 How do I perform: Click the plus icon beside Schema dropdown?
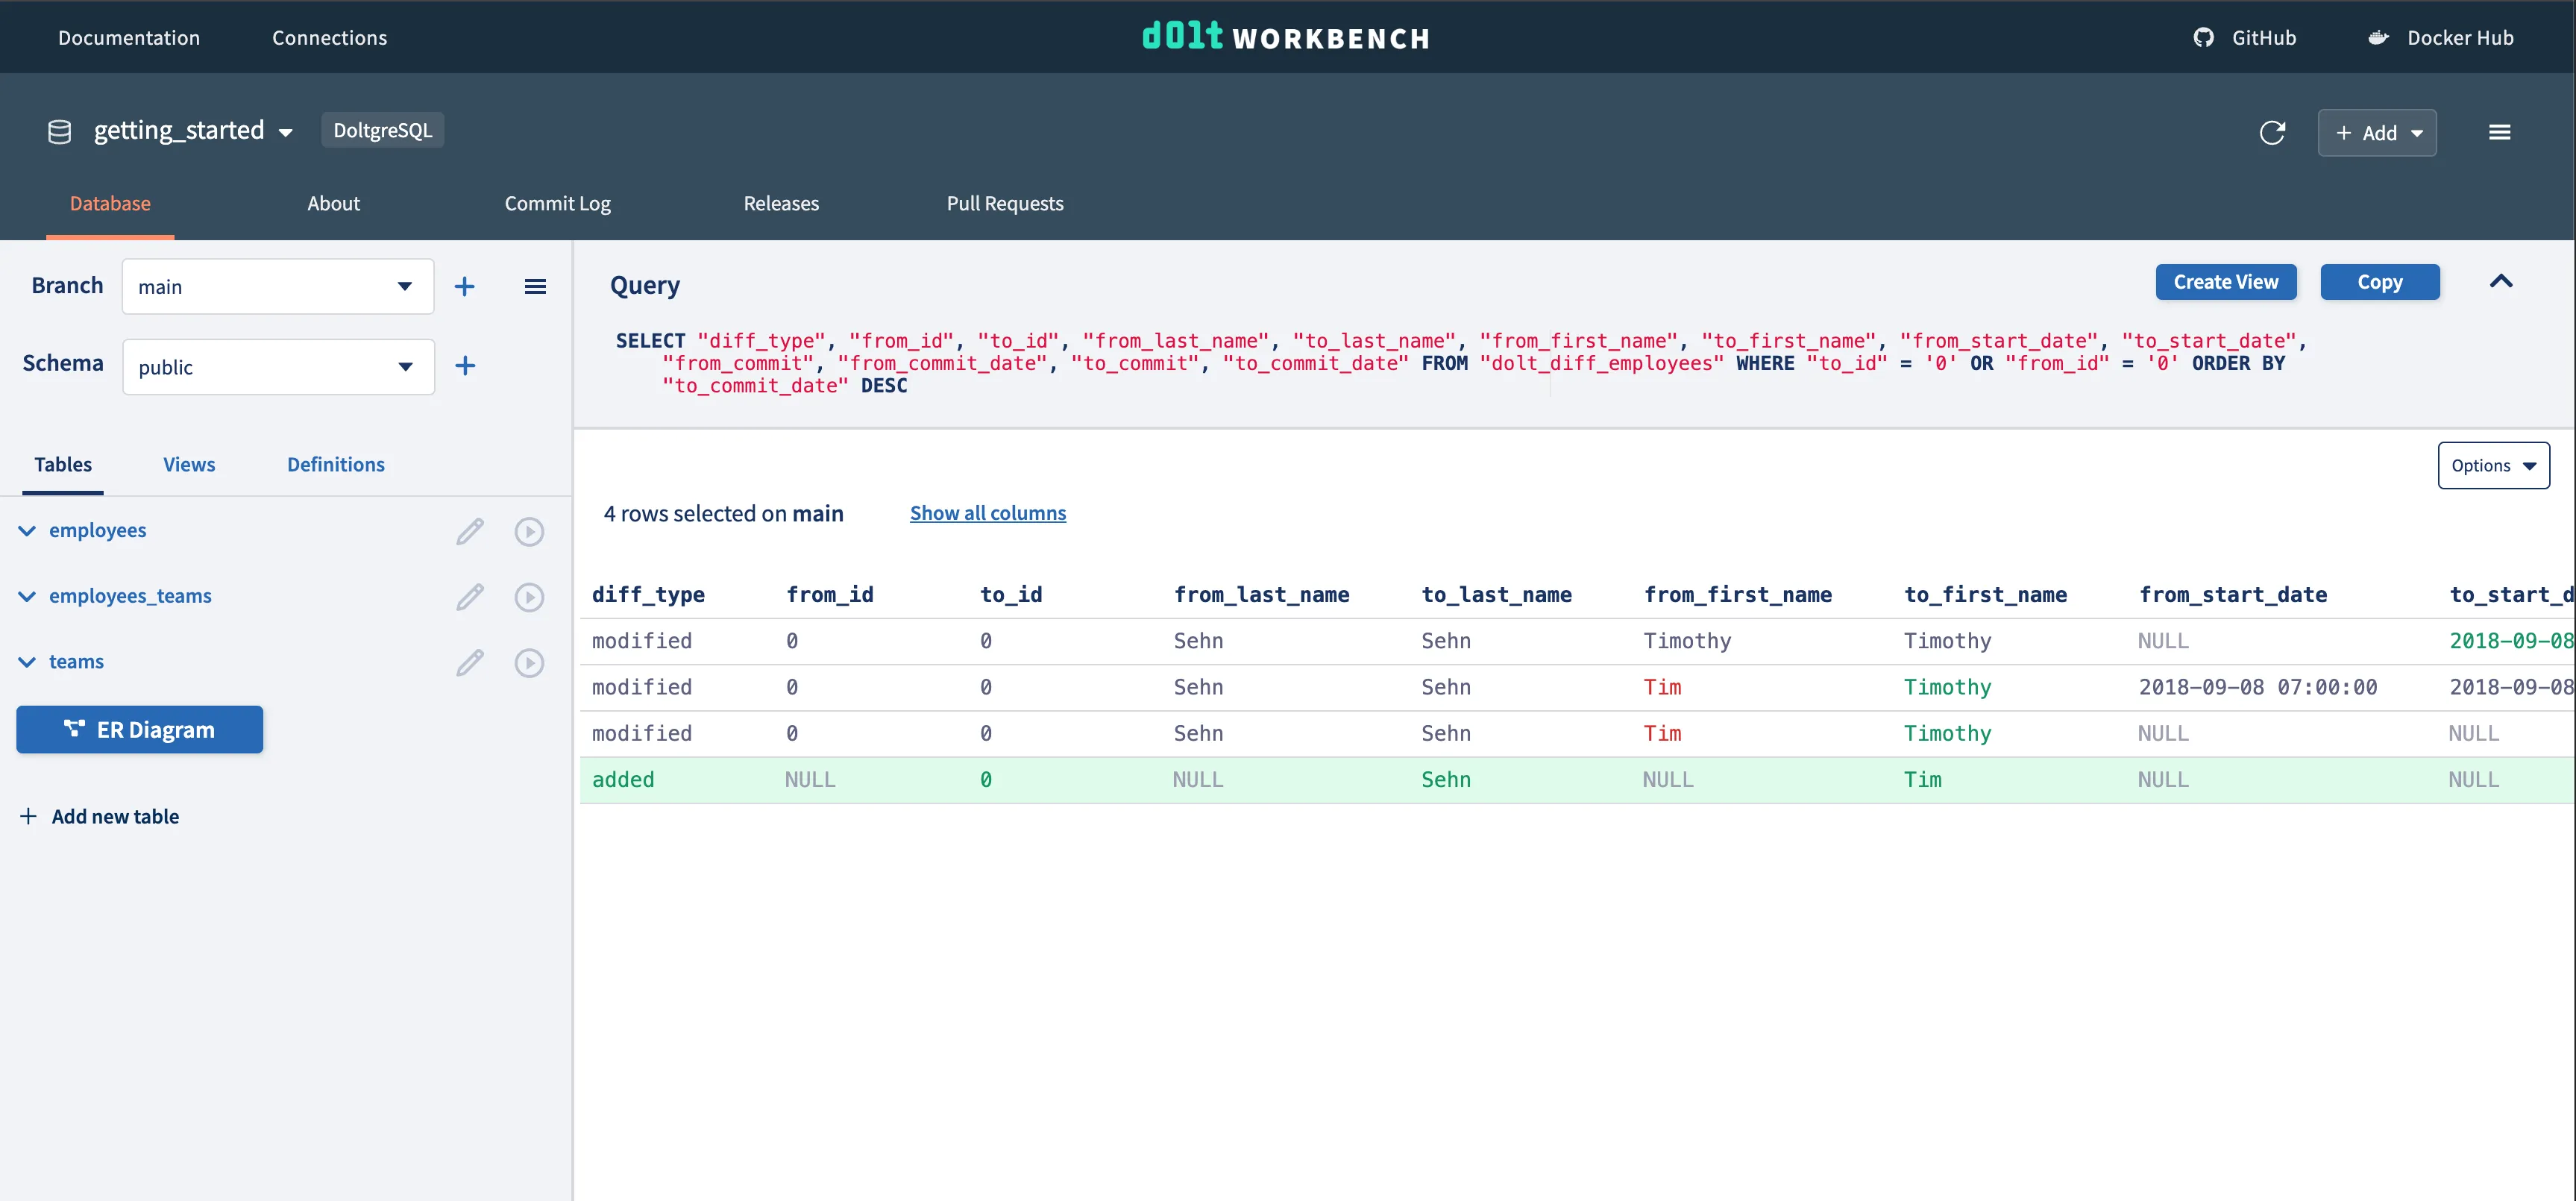tap(465, 366)
